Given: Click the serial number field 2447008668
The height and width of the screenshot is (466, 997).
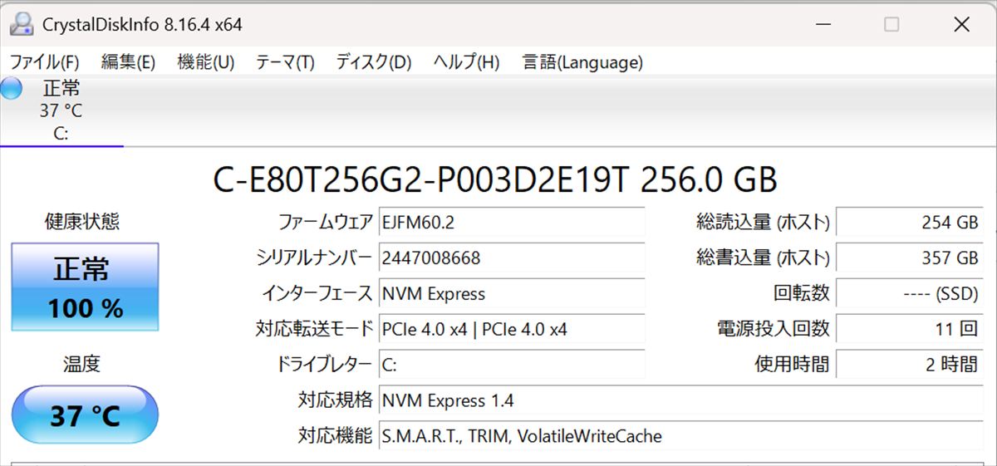Looking at the screenshot, I should point(511,258).
